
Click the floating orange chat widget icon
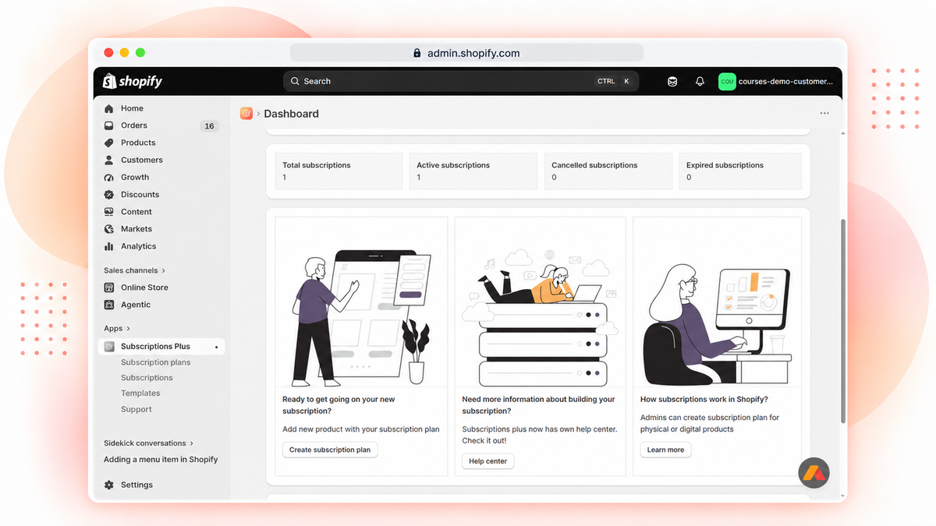click(x=814, y=472)
